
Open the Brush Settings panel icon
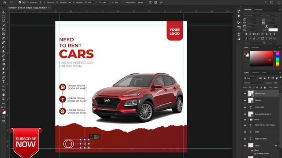point(239,23)
